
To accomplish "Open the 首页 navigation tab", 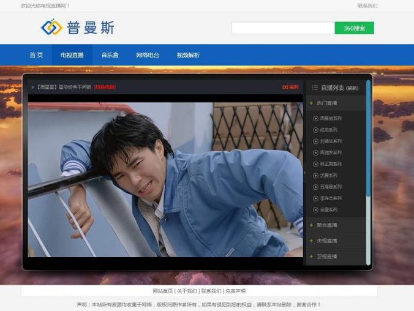I will 36,55.
